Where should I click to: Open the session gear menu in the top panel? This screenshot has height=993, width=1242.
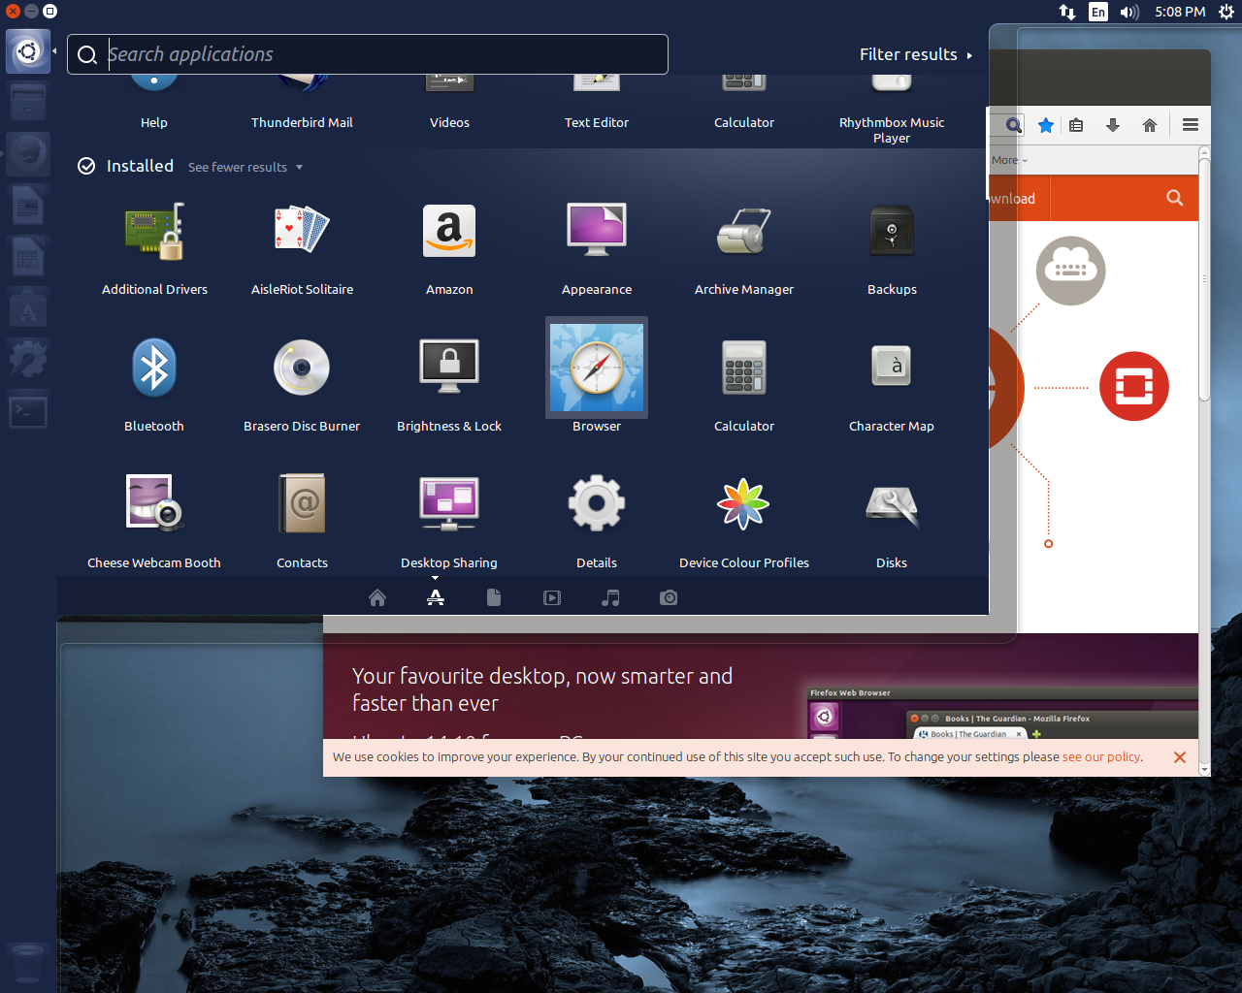(x=1226, y=12)
